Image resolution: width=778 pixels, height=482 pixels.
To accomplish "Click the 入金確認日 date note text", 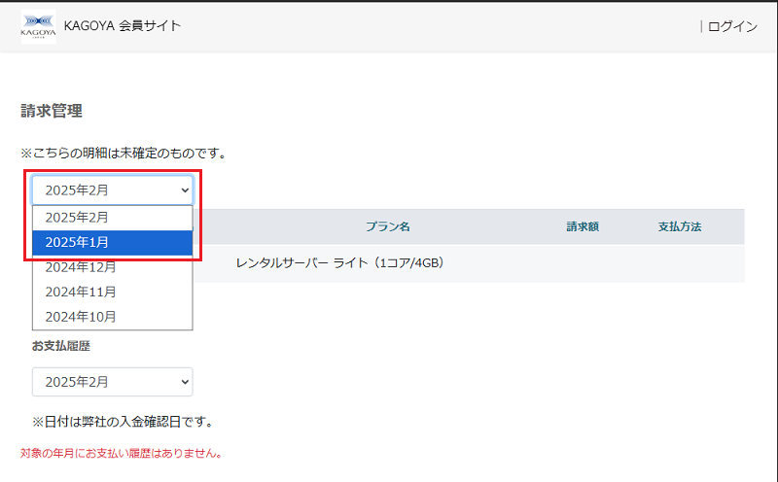I will tap(123, 422).
